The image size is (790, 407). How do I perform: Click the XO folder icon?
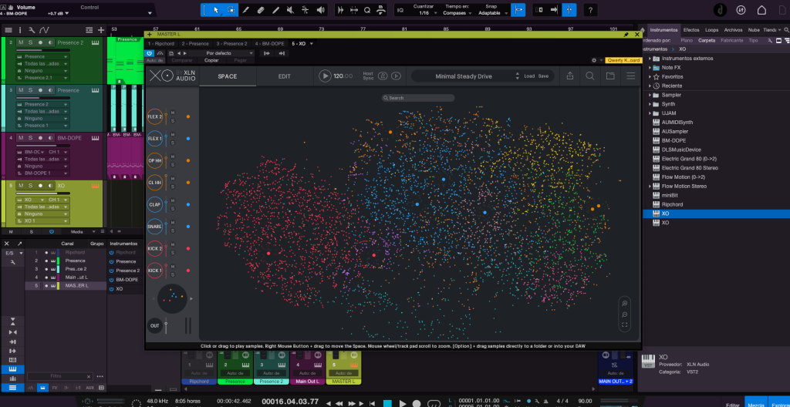click(x=610, y=76)
